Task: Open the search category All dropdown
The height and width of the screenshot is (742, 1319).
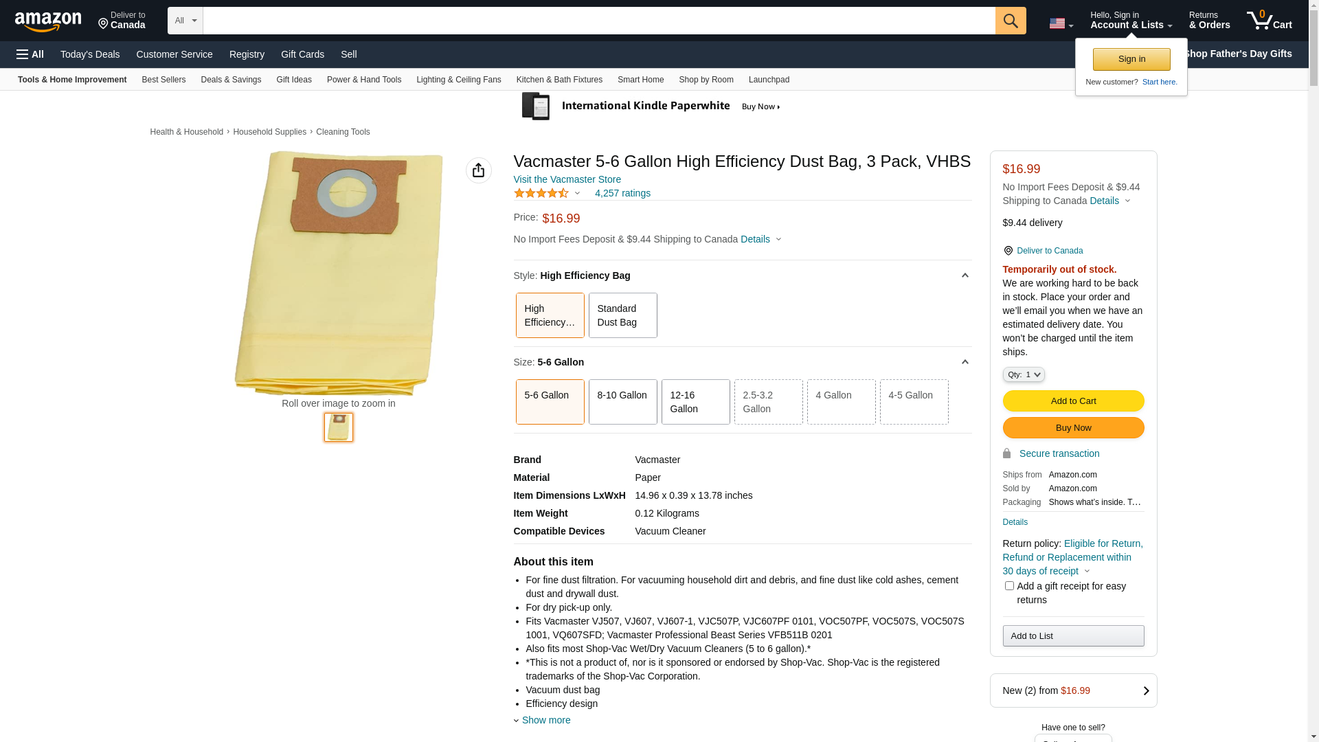Action: tap(185, 21)
